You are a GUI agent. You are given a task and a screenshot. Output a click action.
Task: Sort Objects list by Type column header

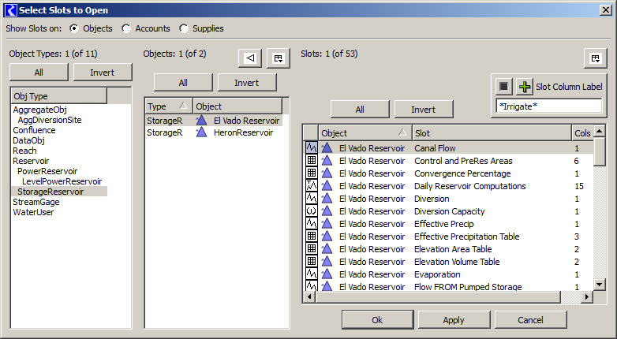point(169,106)
